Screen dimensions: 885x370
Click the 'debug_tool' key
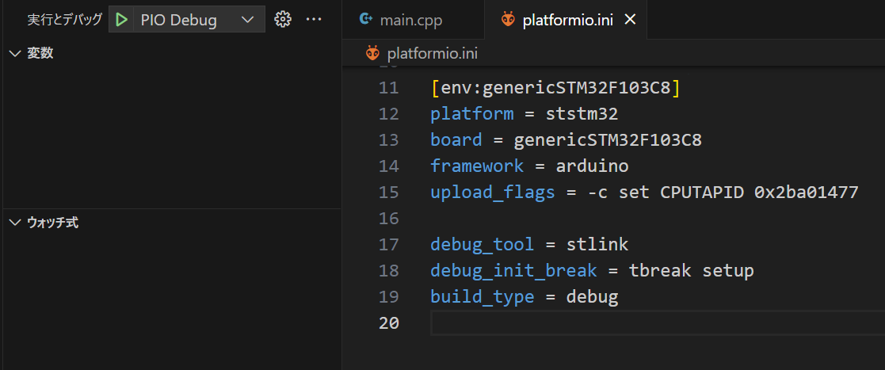tap(482, 245)
